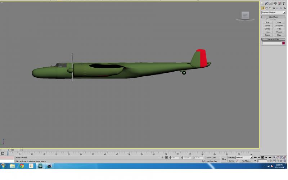Toggle Key Mode beside frame field

[255, 161]
